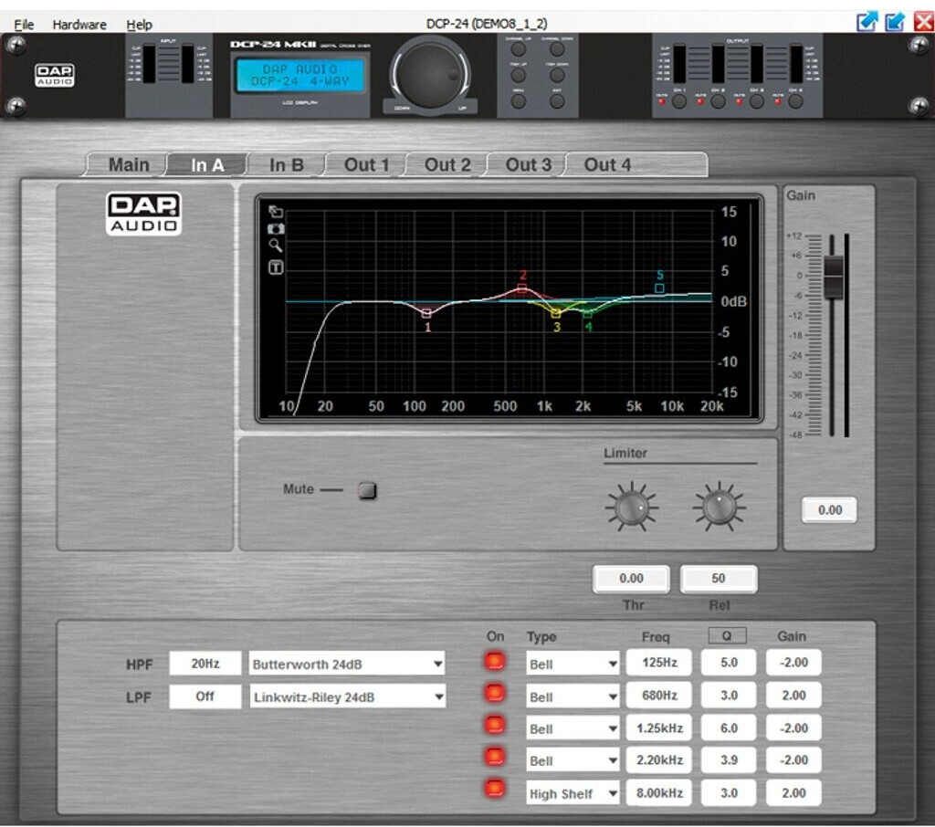This screenshot has height=827, width=935.
Task: Click the HPF 20Hz frequency field
Action: (x=205, y=664)
